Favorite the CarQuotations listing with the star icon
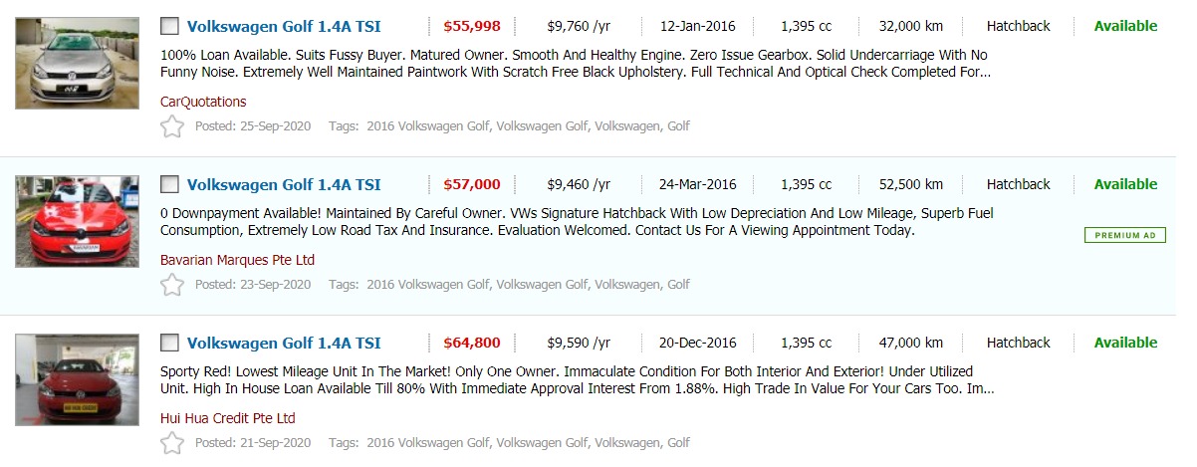Viewport: 1197px width, 467px height. click(x=172, y=126)
